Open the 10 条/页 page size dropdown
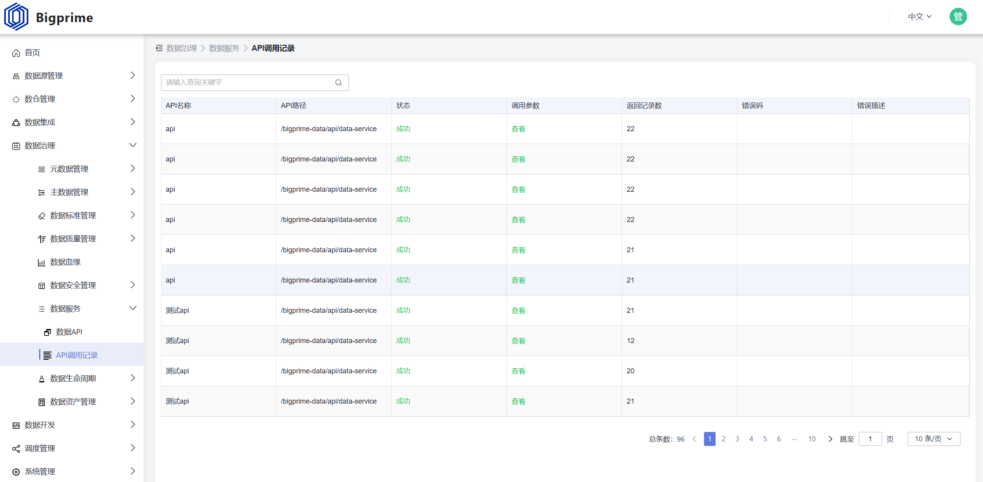The height and width of the screenshot is (482, 983). tap(934, 439)
